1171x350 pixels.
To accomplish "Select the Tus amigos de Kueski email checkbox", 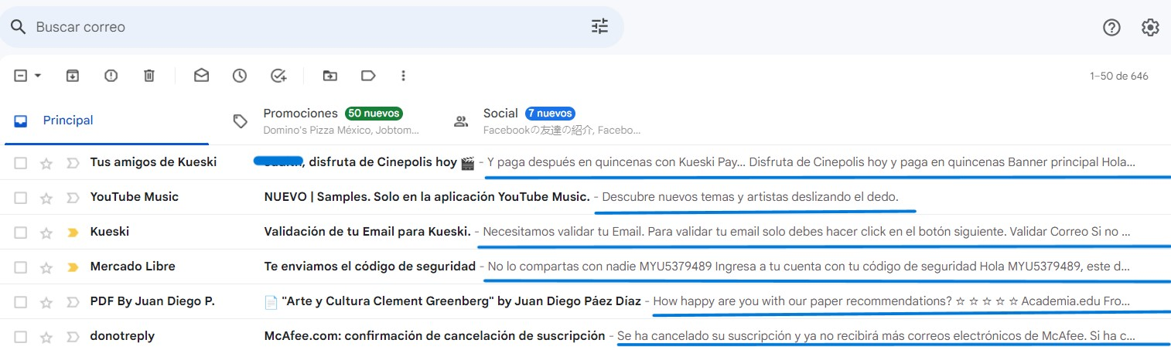I will [21, 163].
